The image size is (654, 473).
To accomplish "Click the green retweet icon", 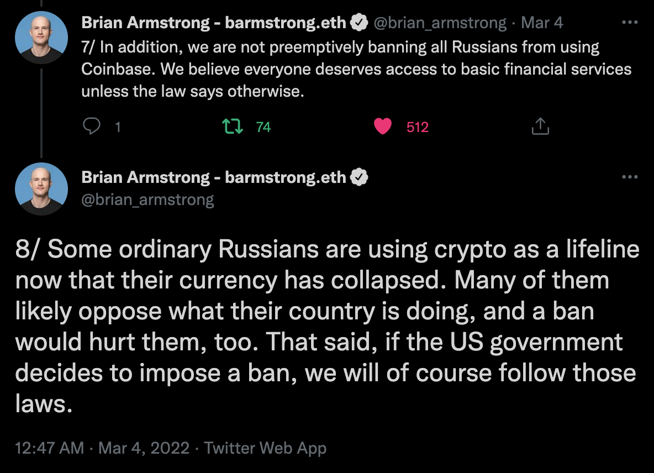I will click(x=233, y=126).
